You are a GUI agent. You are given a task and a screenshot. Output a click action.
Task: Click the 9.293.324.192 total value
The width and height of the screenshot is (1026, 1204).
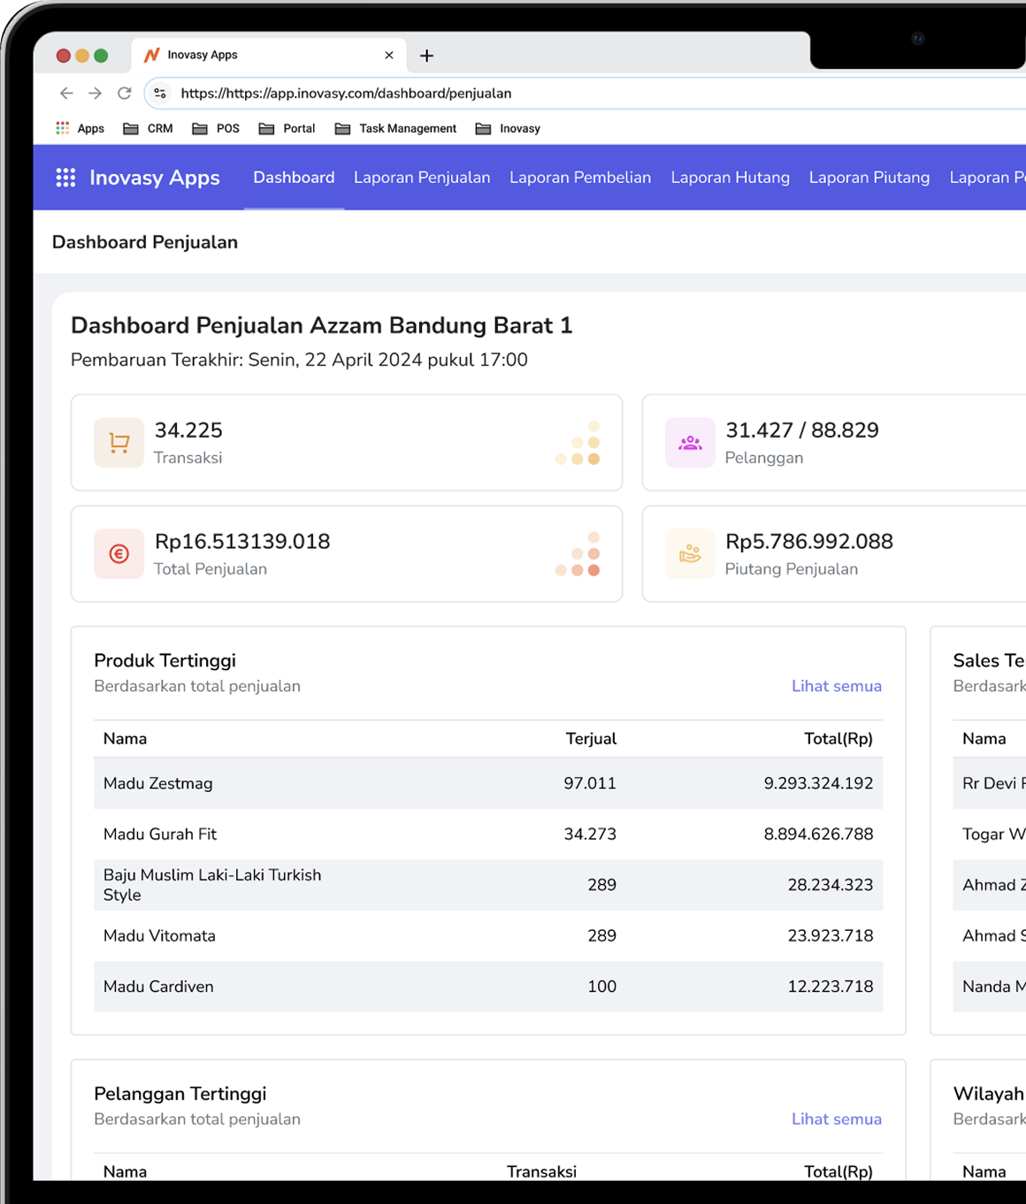pos(819,783)
